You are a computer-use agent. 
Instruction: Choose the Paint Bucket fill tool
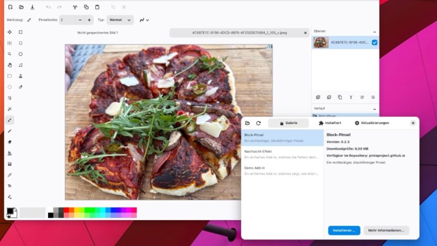click(9, 153)
